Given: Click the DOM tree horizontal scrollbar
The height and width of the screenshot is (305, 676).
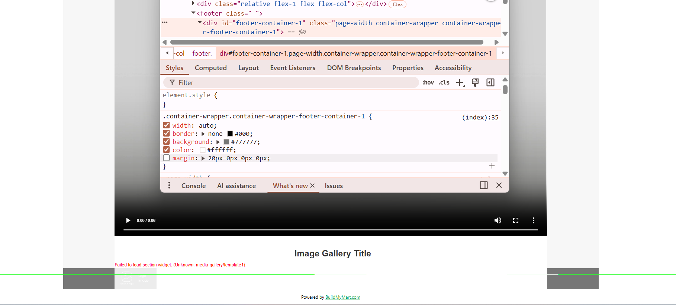Looking at the screenshot, I should 326,42.
